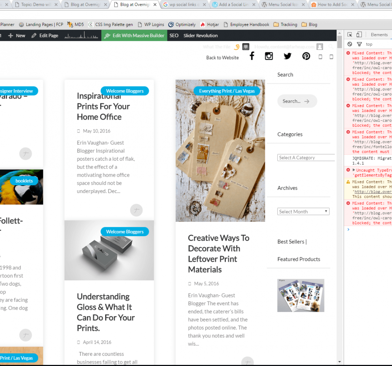The width and height of the screenshot is (392, 366).
Task: Open the Employee Handbook bookmark
Action: pyautogui.click(x=246, y=25)
